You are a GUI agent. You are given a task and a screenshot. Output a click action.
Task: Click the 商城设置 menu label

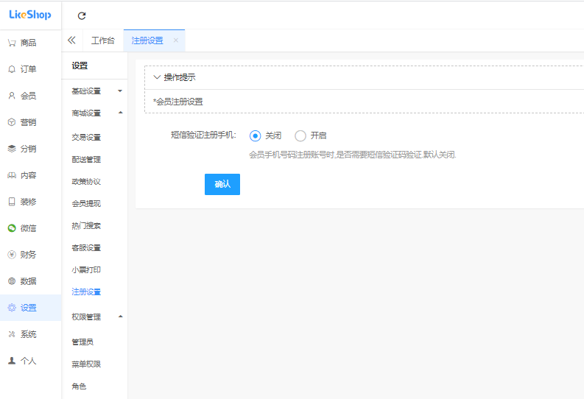tap(86, 113)
